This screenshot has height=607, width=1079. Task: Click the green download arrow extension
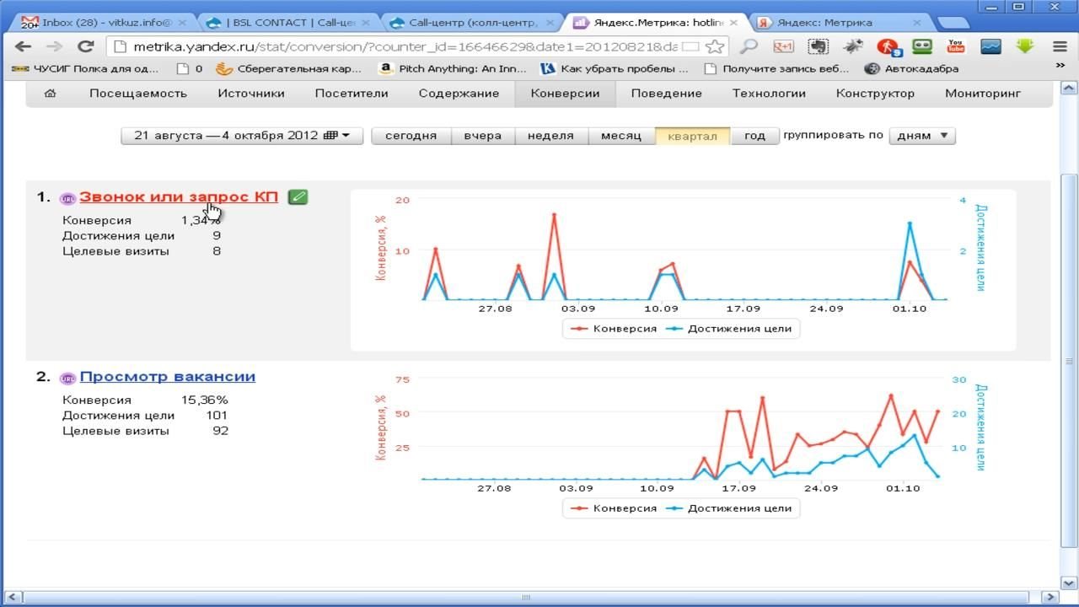(1025, 46)
